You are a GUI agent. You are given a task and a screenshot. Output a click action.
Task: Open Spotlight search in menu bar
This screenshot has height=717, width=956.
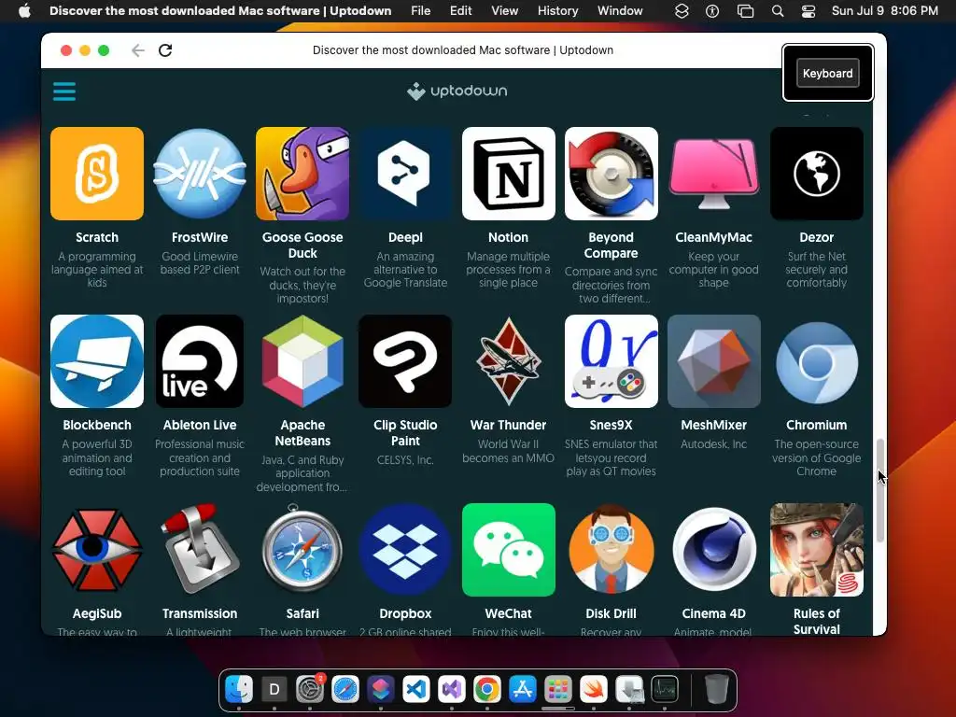778,11
